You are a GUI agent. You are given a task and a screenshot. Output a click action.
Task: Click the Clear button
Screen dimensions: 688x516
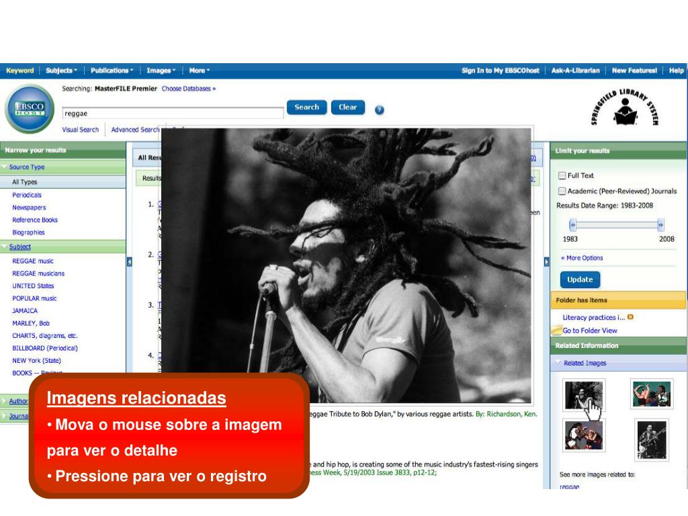point(348,107)
